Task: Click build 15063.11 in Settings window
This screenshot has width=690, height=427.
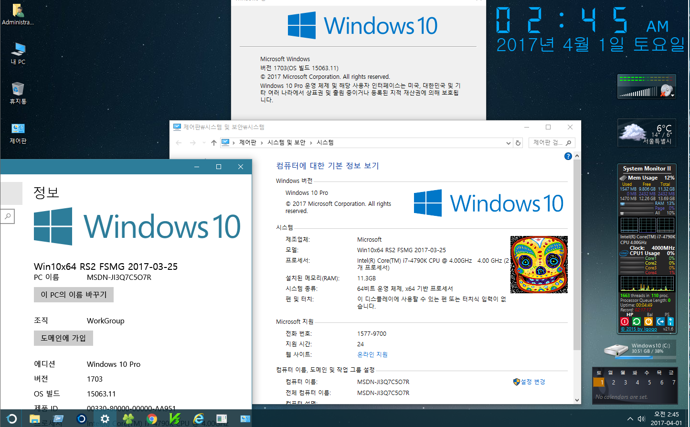Action: click(x=101, y=394)
